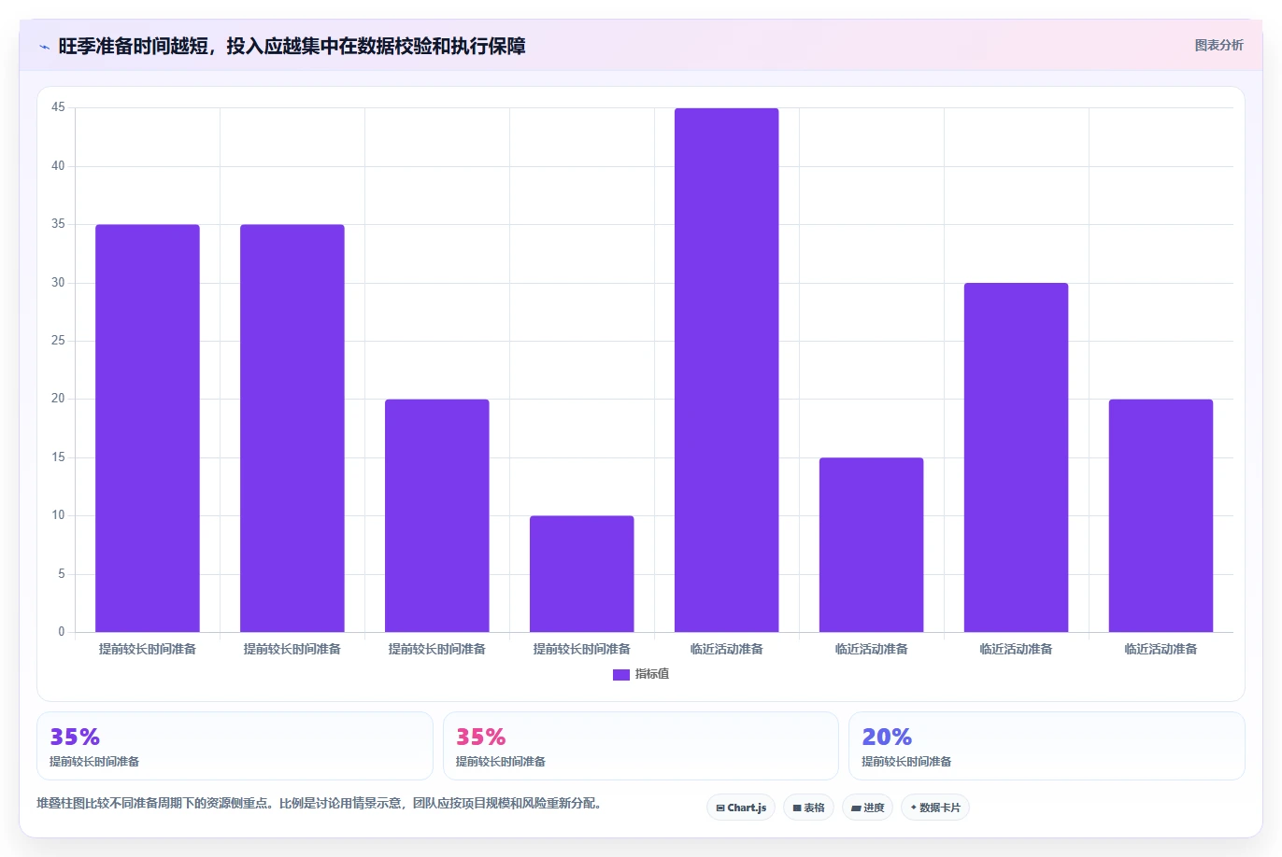Select the 表格 tag chip
This screenshot has width=1282, height=857.
pyautogui.click(x=808, y=808)
